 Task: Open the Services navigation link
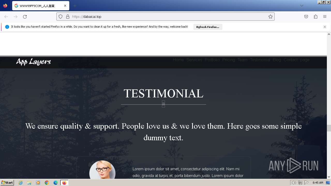[x=194, y=60]
